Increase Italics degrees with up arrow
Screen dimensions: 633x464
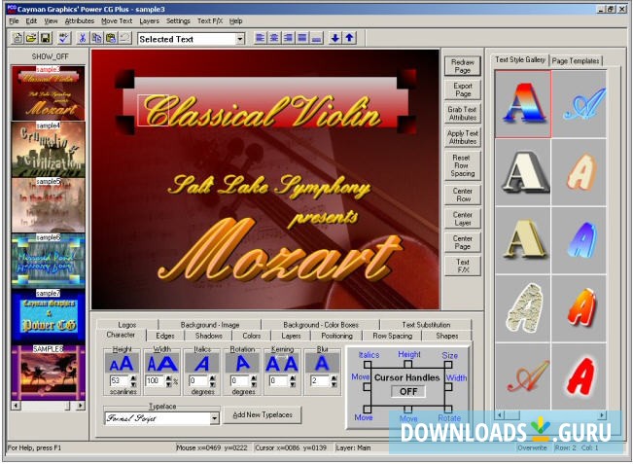pos(212,378)
